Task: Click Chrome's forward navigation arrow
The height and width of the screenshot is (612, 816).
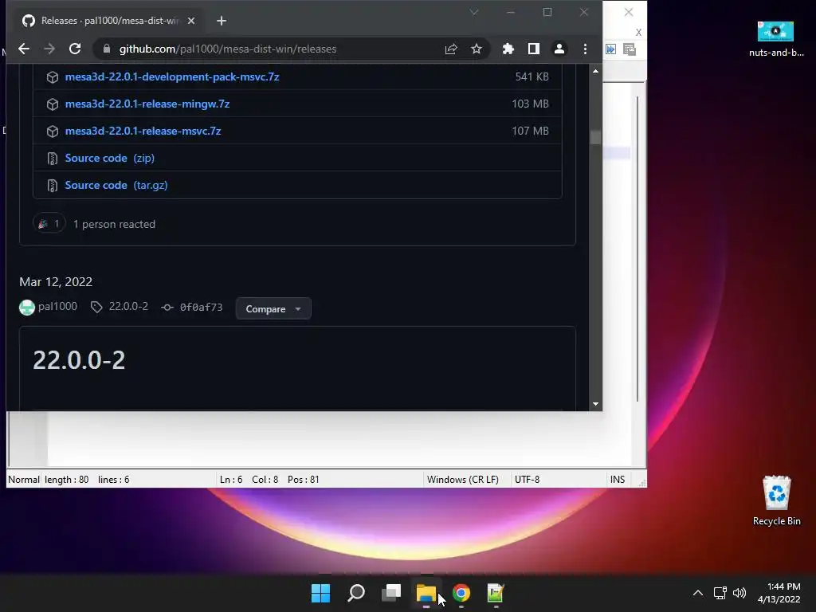Action: pos(49,49)
